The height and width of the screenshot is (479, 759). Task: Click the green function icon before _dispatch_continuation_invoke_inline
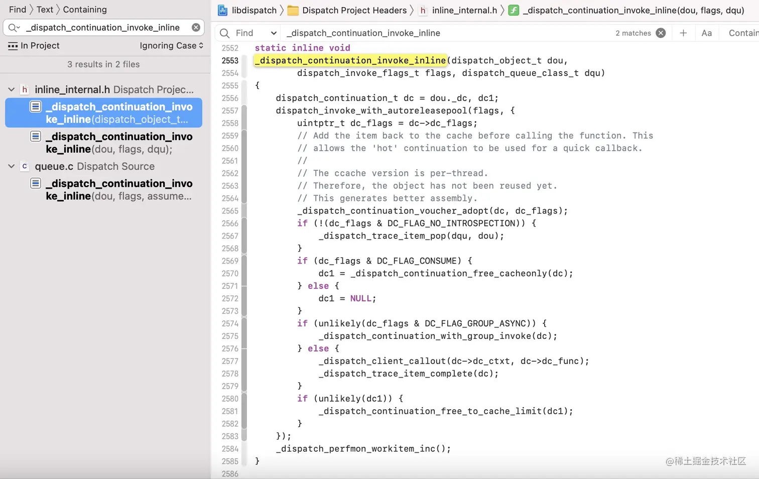[513, 10]
